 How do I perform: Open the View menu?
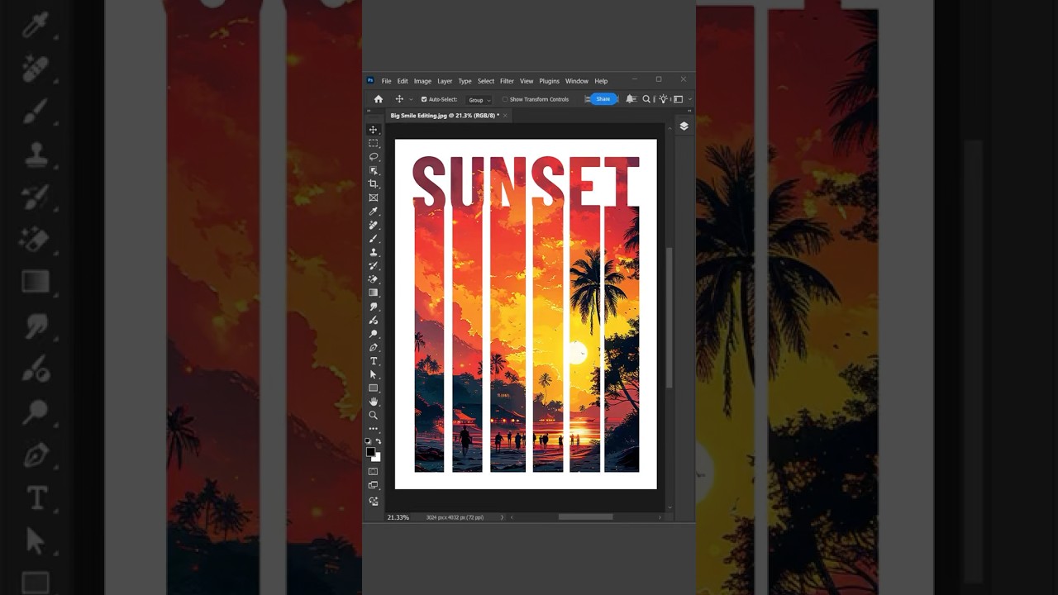tap(527, 81)
